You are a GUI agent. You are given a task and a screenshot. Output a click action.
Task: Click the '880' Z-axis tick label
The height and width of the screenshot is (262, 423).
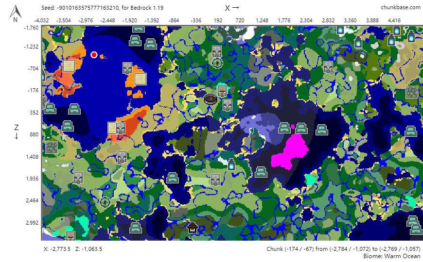point(34,134)
